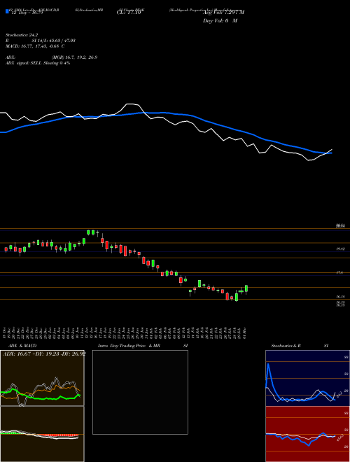Click the 17.6 price axis label
This screenshot has width=350, height=462.
[341, 273]
